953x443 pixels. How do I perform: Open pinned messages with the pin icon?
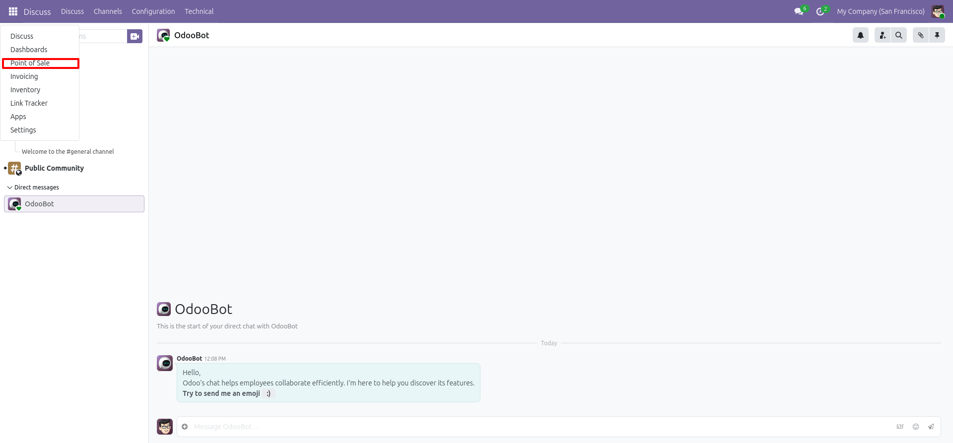tap(937, 35)
